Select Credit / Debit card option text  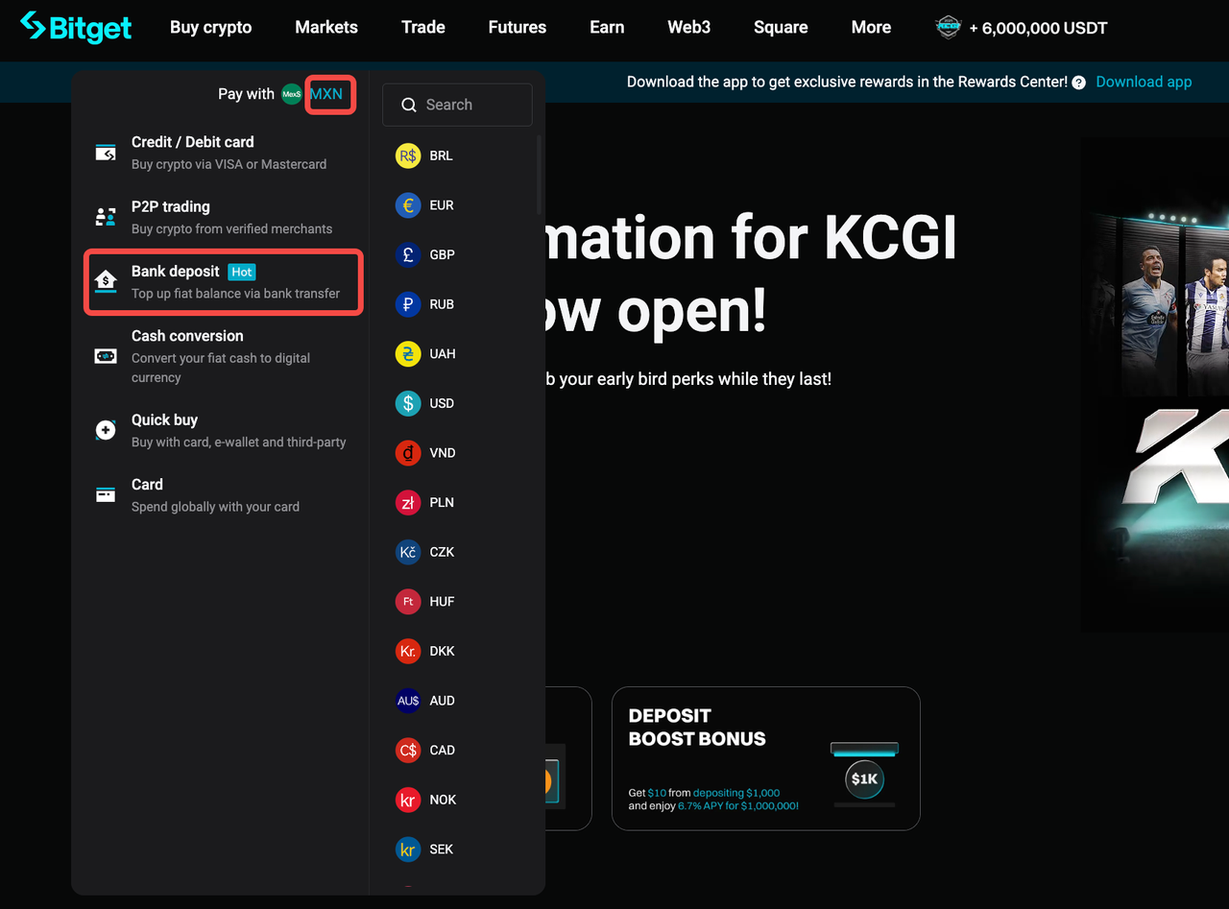tap(193, 142)
